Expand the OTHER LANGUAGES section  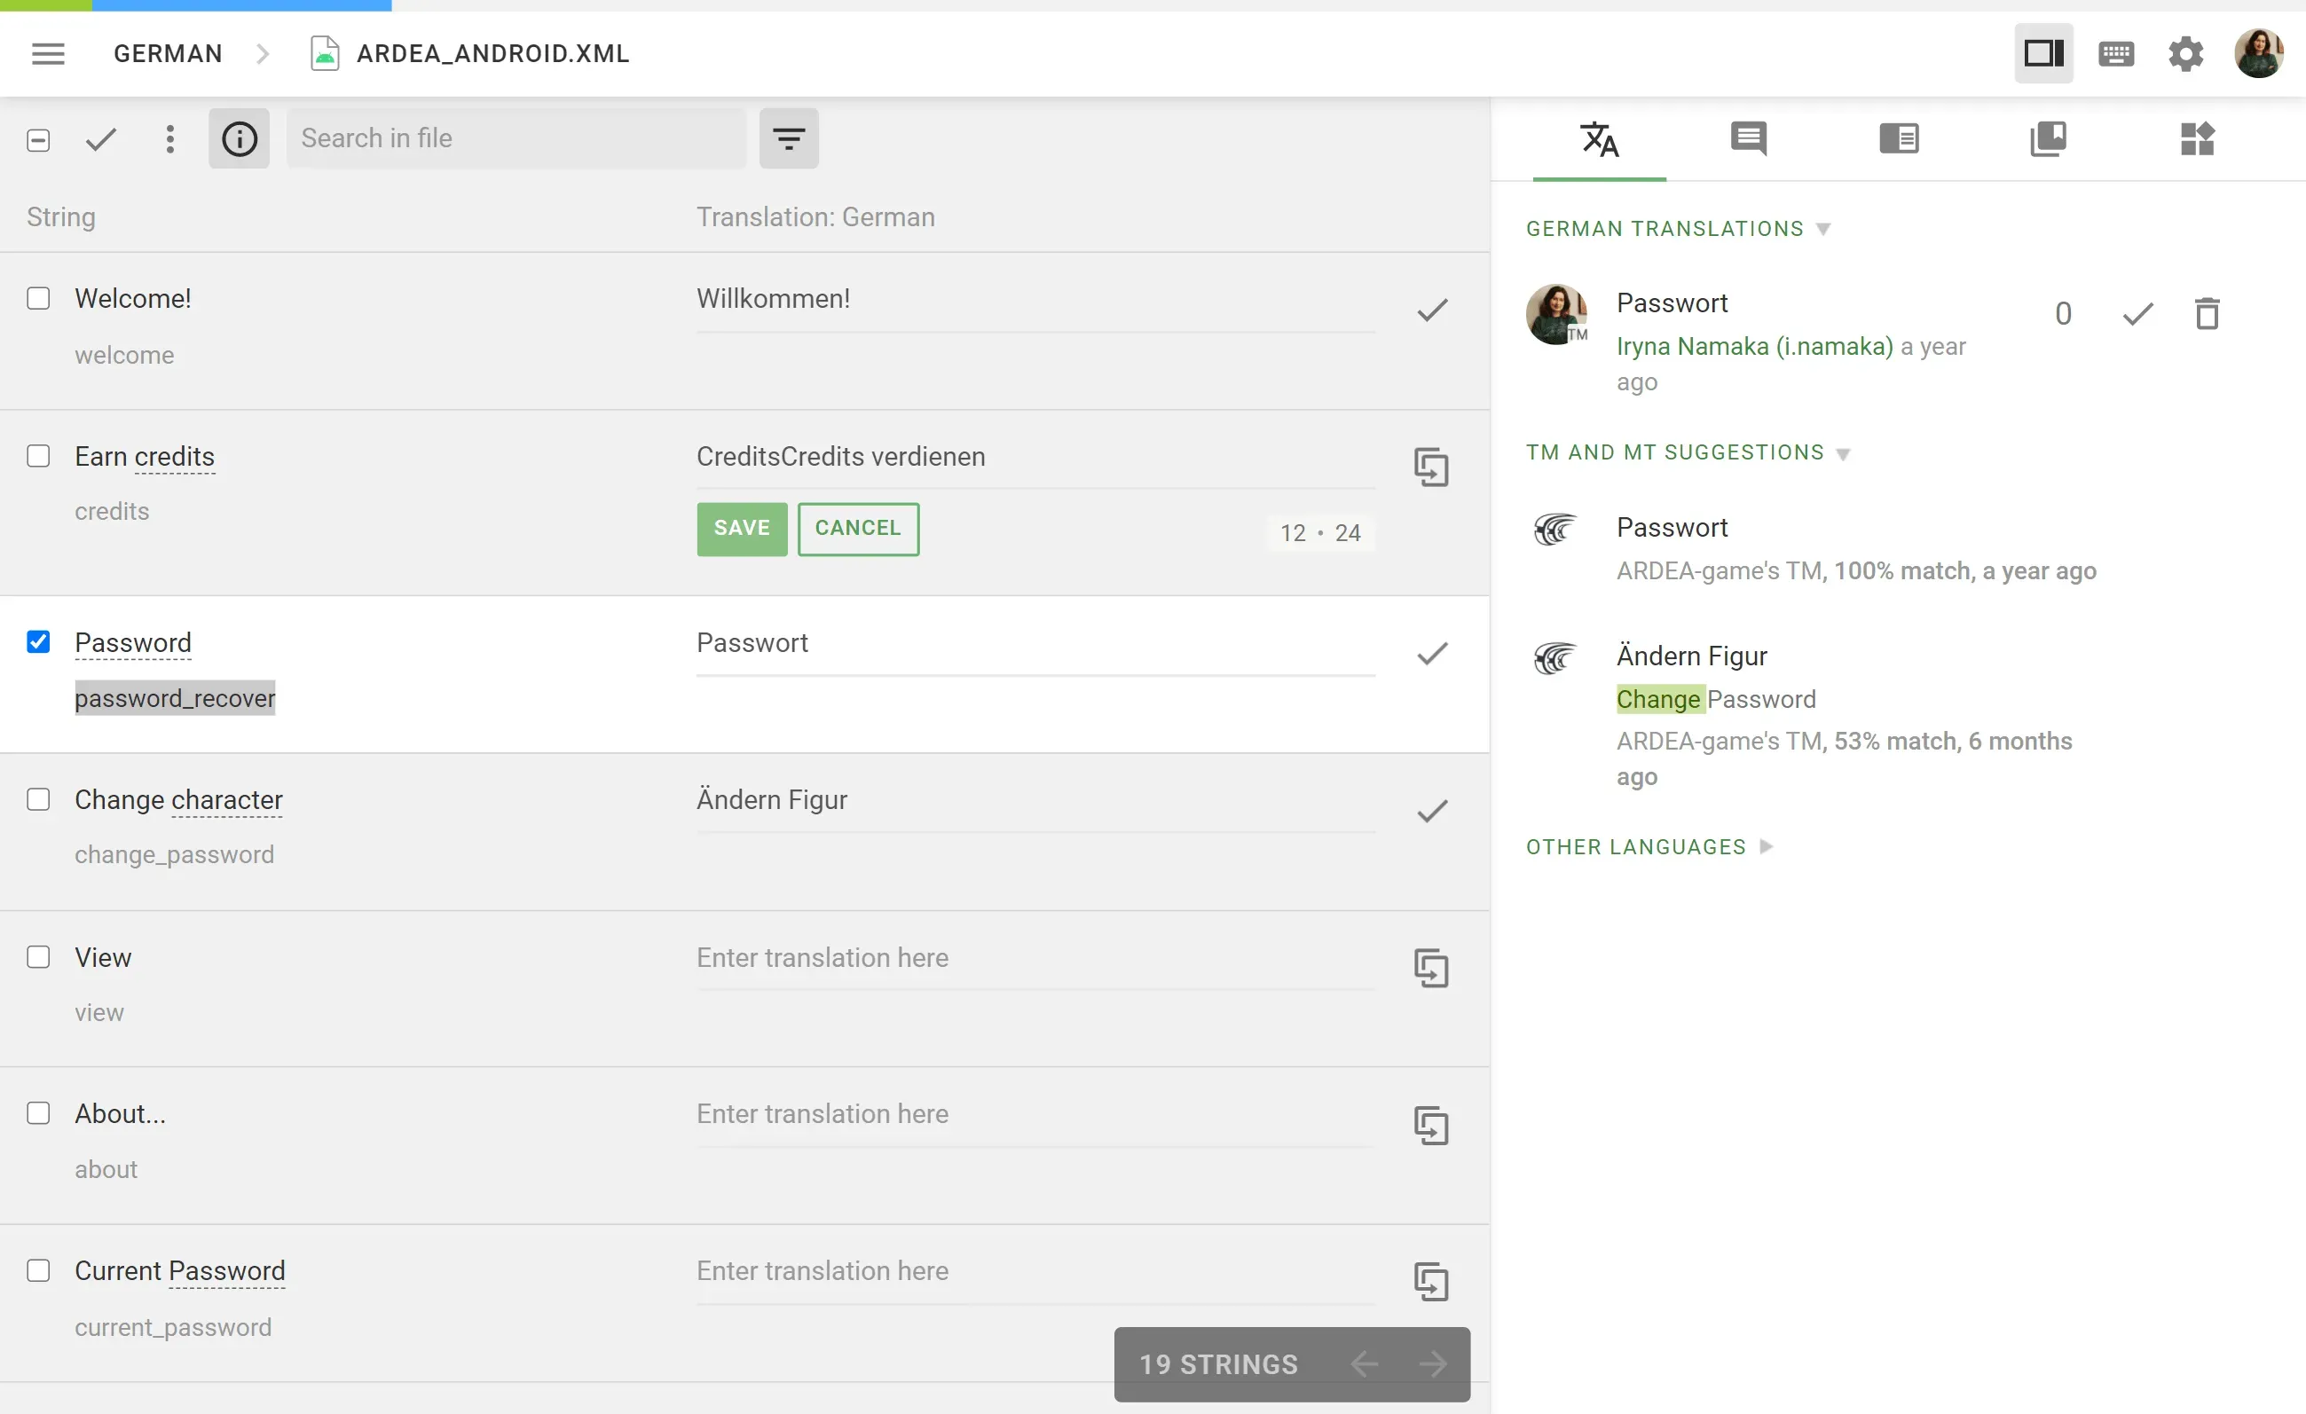point(1765,846)
